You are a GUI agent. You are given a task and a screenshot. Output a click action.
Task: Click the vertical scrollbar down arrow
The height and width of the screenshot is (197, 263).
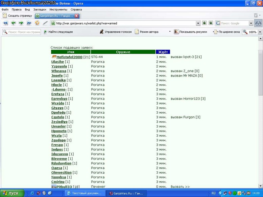[260, 186]
